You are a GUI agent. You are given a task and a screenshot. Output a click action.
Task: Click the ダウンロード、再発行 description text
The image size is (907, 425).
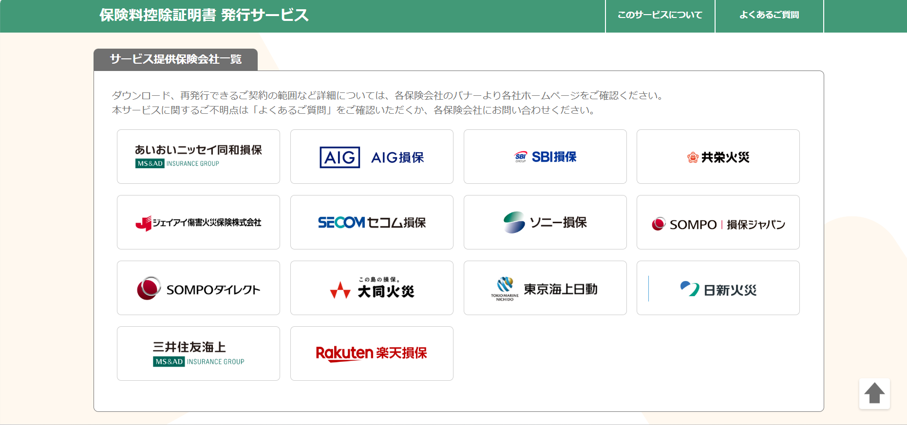click(x=387, y=96)
